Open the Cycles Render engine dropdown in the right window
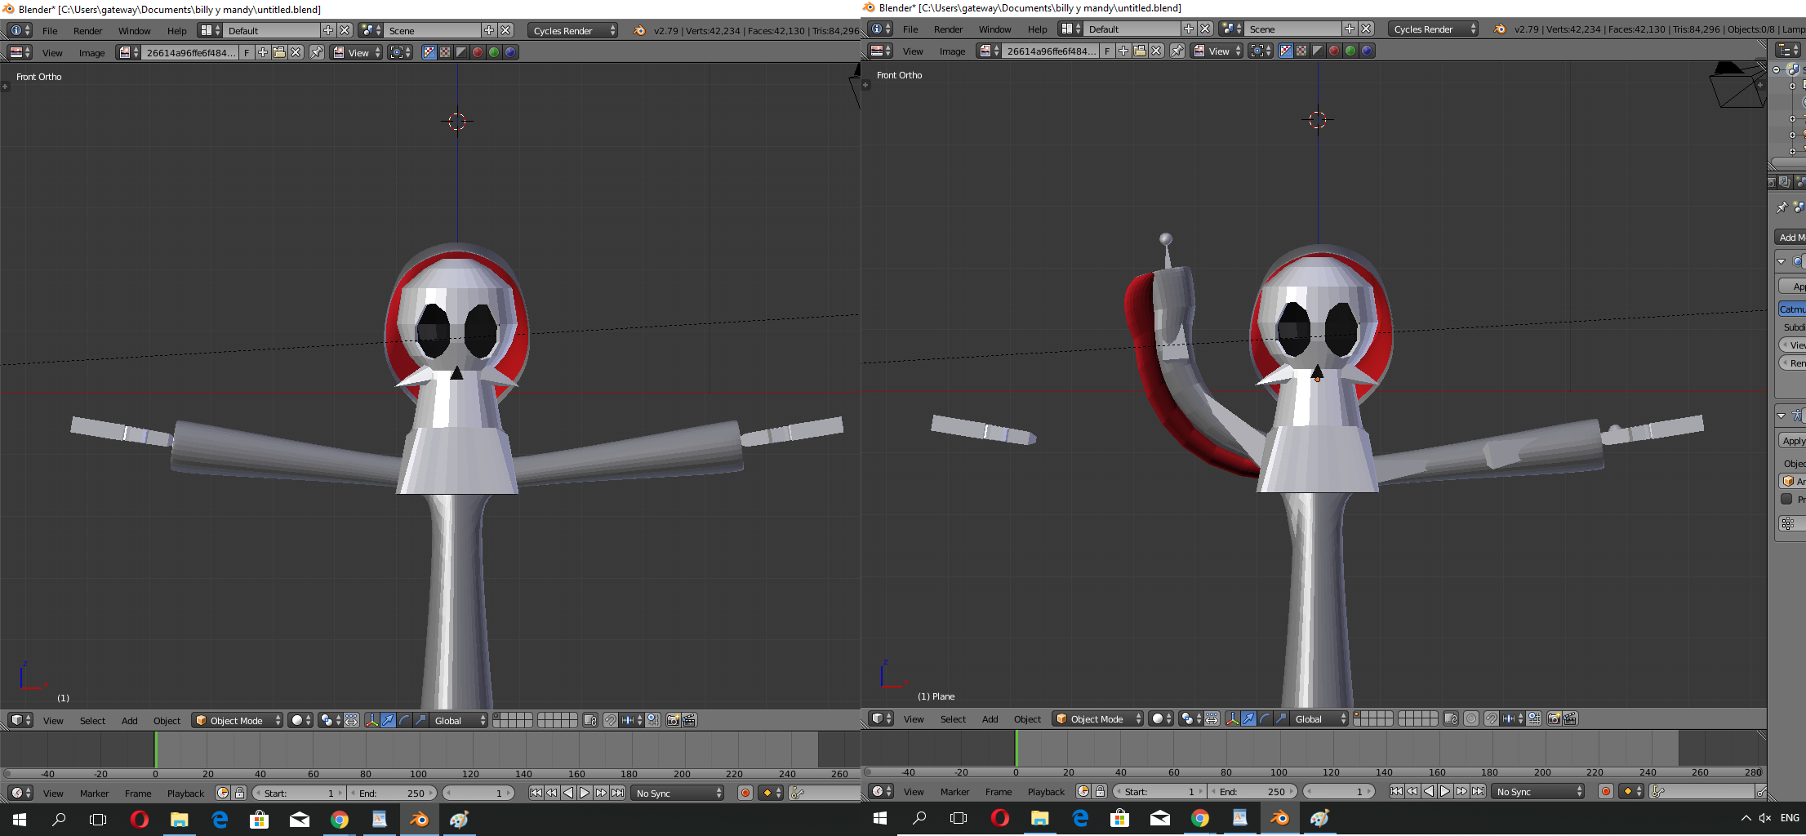Viewport: 1806px width, 836px height. (x=1434, y=29)
